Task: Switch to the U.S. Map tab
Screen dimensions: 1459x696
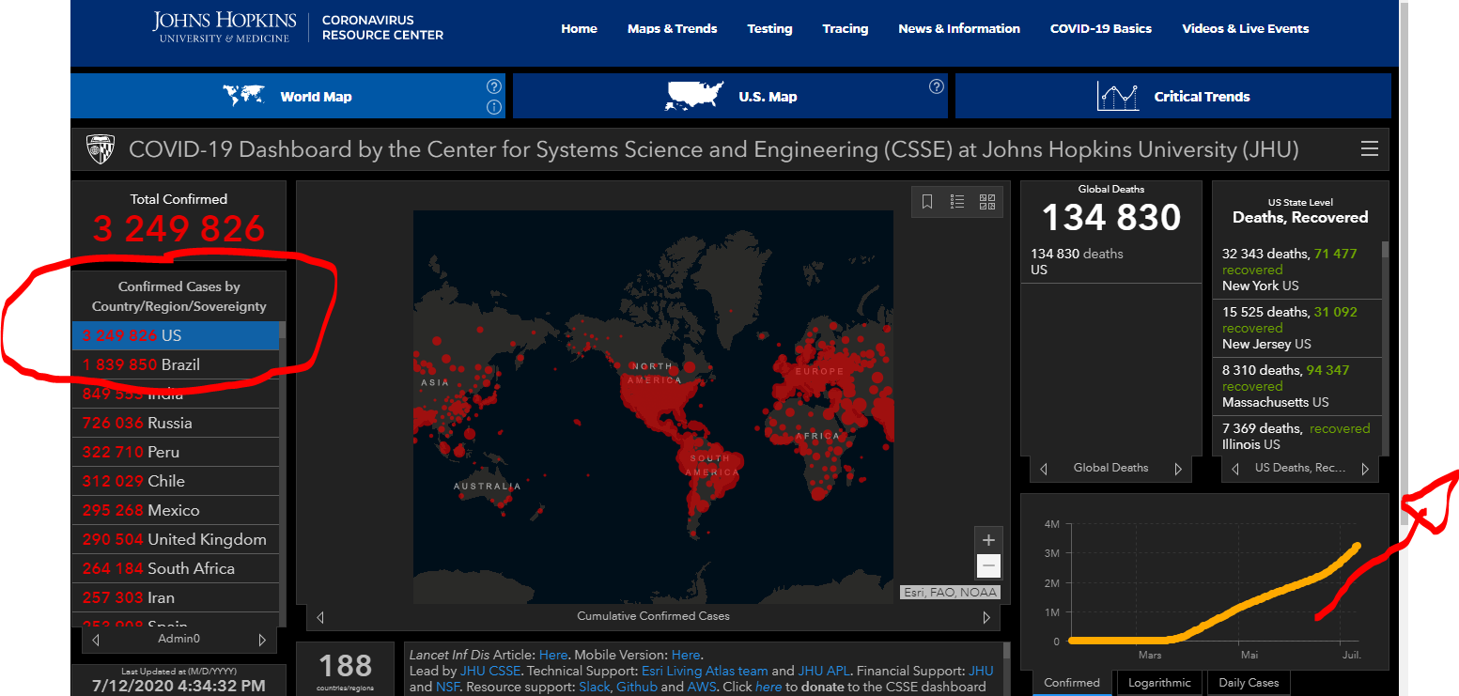Action: (730, 96)
